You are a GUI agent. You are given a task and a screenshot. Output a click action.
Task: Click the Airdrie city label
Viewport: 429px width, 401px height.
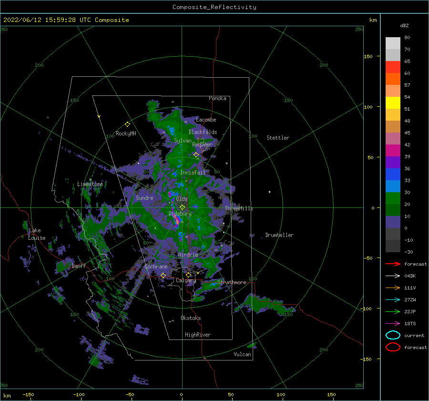pyautogui.click(x=188, y=255)
